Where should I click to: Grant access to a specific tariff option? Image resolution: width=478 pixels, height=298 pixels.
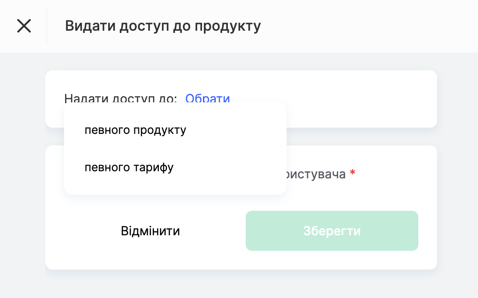coord(129,167)
